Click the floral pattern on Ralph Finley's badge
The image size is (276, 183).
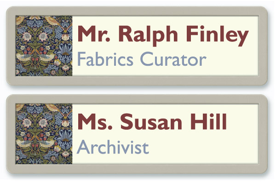coord(44,46)
